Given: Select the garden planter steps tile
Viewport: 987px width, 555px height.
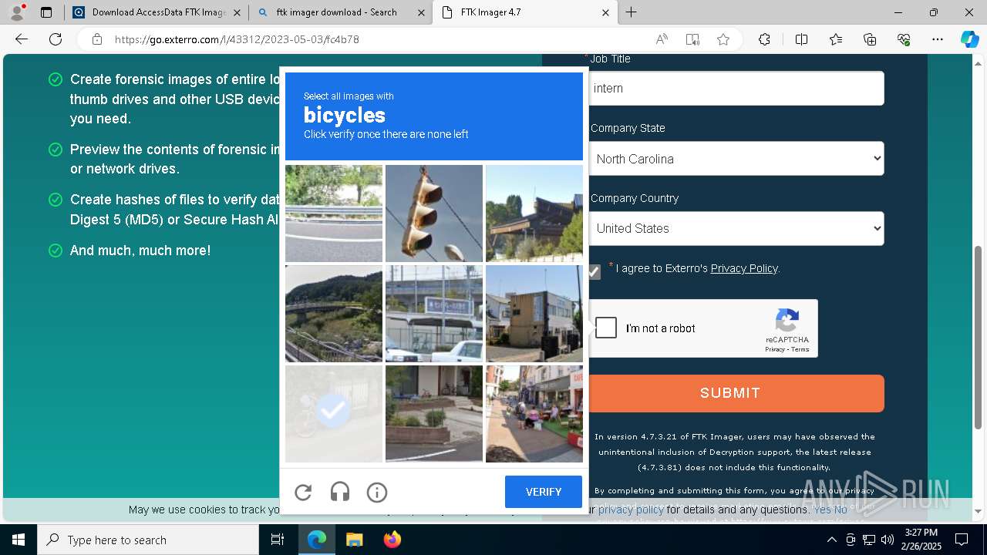Looking at the screenshot, I should pyautogui.click(x=434, y=414).
